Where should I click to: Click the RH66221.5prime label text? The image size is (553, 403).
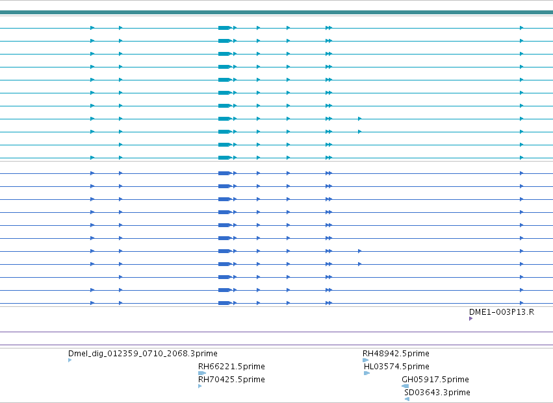coord(231,367)
